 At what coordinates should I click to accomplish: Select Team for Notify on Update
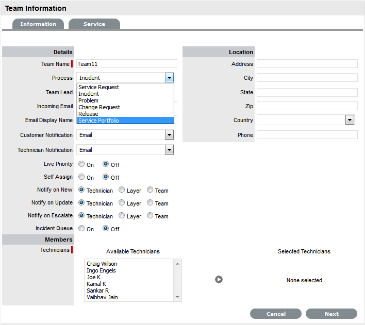tap(150, 203)
